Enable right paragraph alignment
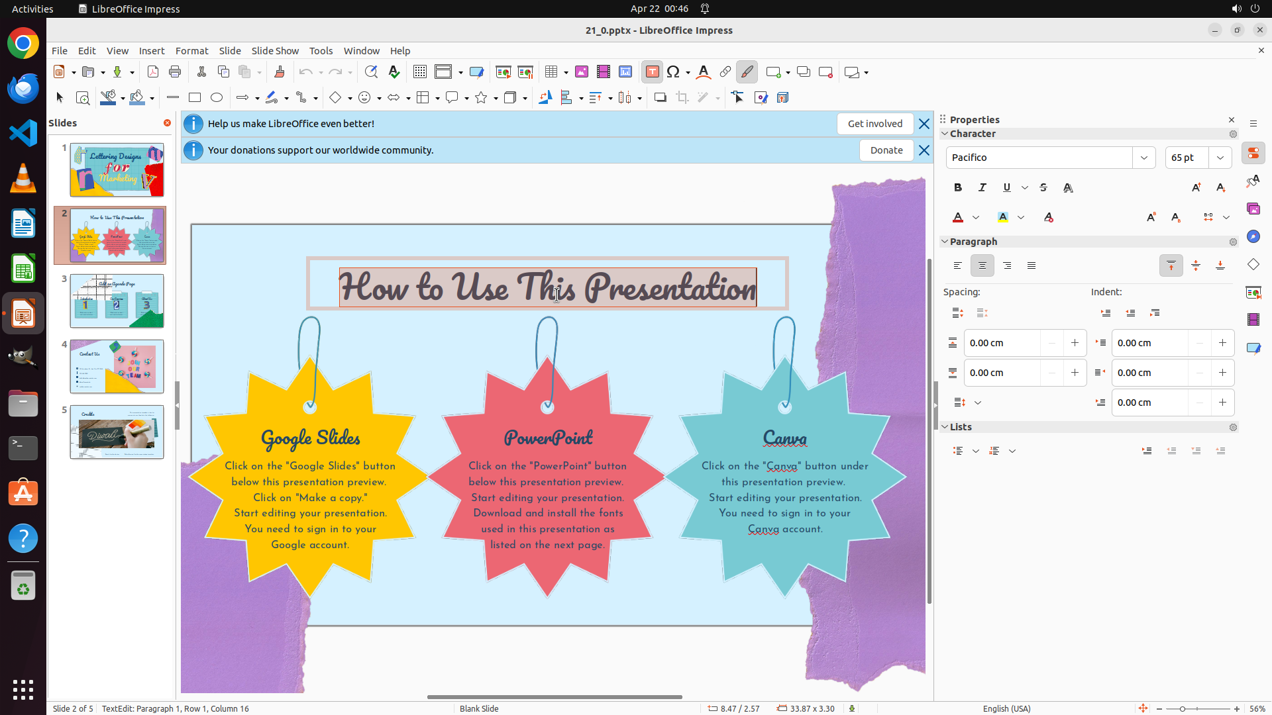This screenshot has width=1272, height=715. [1007, 265]
